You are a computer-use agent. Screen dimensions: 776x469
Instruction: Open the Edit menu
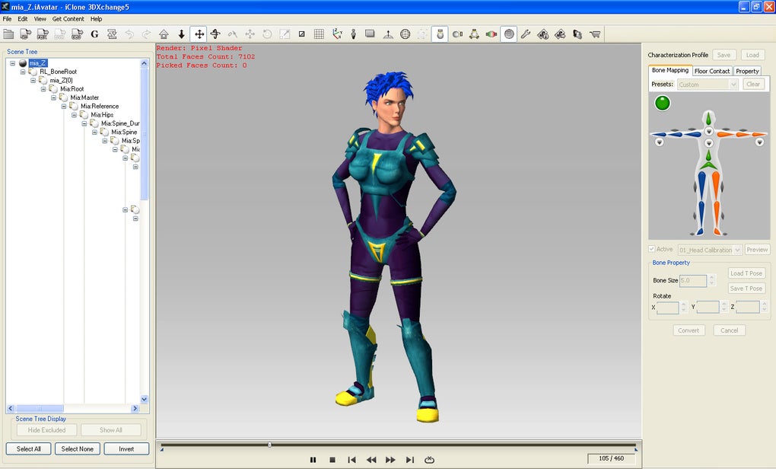(x=23, y=19)
